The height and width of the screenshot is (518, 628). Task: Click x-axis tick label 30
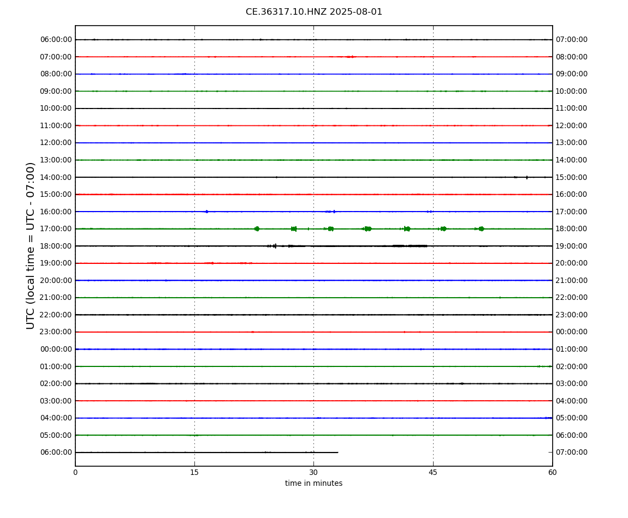pyautogui.click(x=313, y=472)
